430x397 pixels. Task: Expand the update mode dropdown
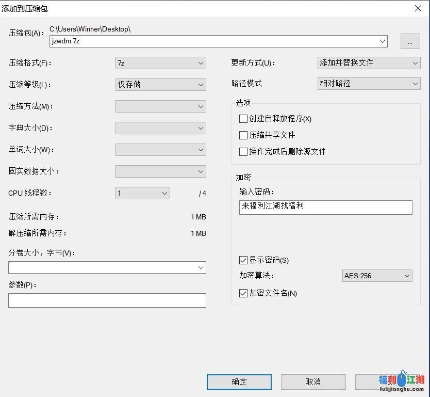(x=369, y=63)
